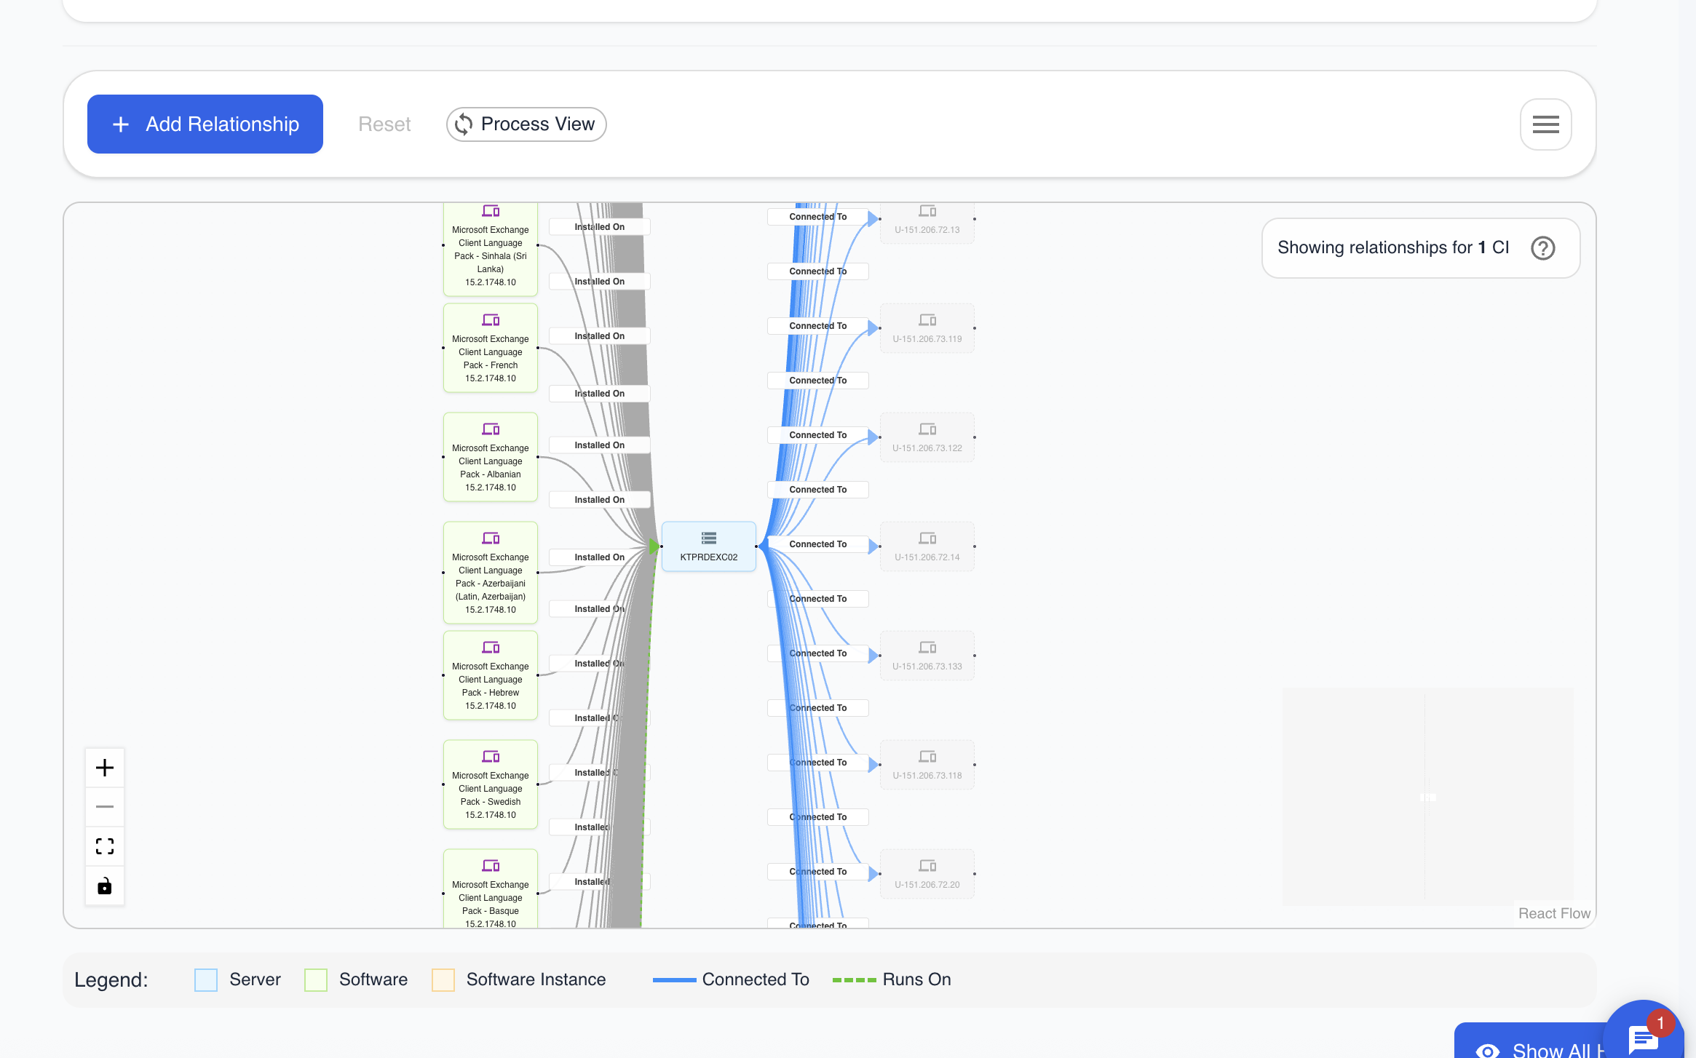Toggle the interactivity lock control

click(x=104, y=886)
